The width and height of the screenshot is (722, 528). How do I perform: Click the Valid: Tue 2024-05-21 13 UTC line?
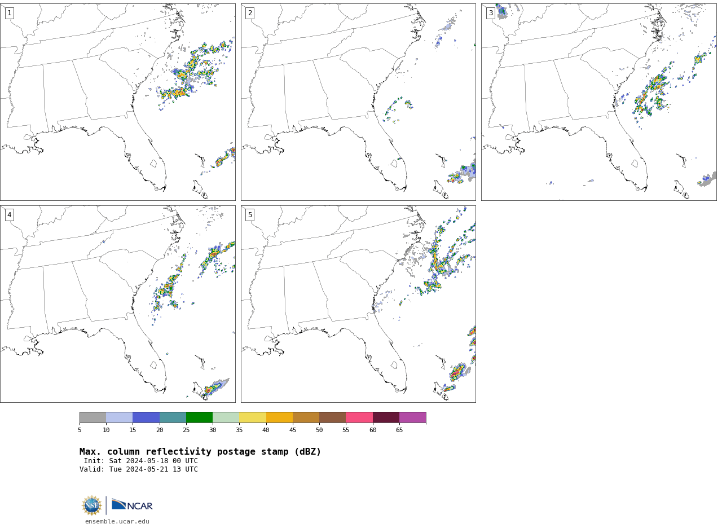[139, 469]
